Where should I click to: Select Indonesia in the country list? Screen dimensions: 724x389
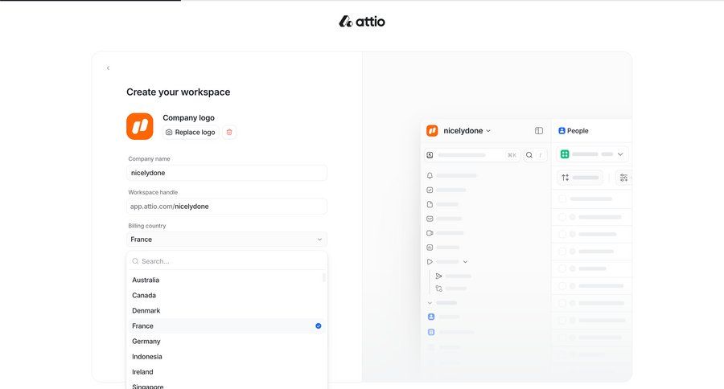tap(227, 356)
